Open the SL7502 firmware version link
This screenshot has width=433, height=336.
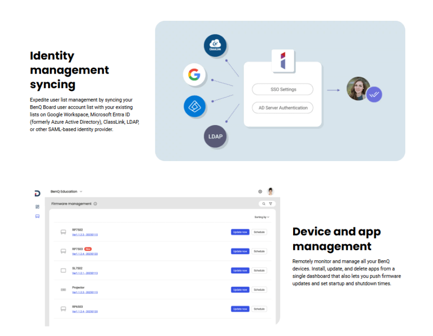[85, 273]
